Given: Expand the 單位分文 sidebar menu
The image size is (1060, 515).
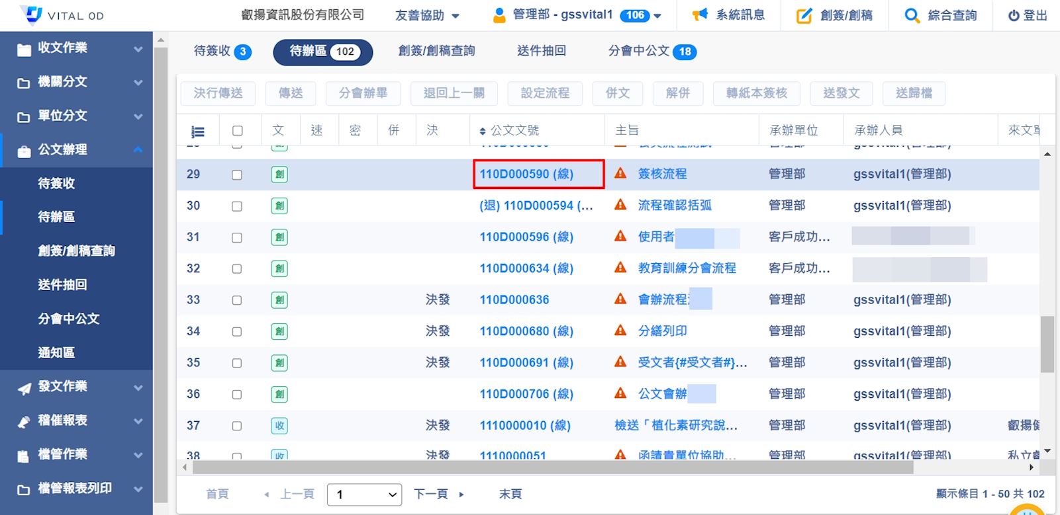Looking at the screenshot, I should 138,117.
